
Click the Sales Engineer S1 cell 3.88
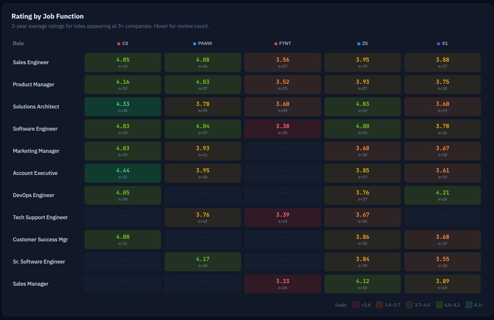tap(443, 62)
